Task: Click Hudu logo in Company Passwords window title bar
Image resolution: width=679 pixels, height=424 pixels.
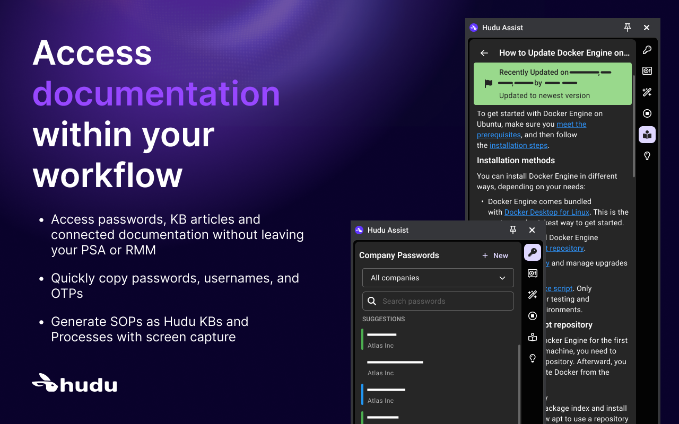Action: coord(359,230)
